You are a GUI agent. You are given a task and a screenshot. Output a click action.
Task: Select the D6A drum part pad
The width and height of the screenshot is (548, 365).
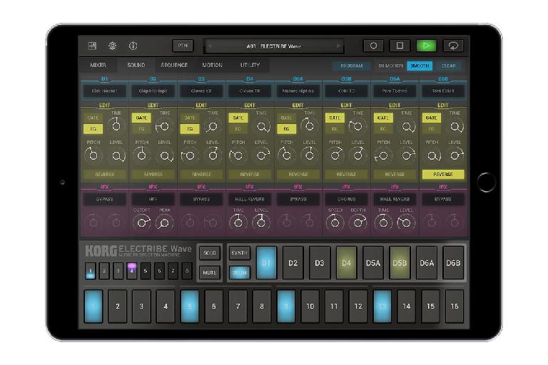[427, 263]
